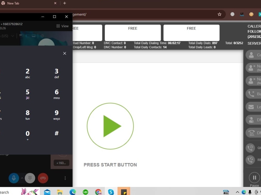Click the phone-with-clock queue icon
The width and height of the screenshot is (261, 195).
click(250, 148)
